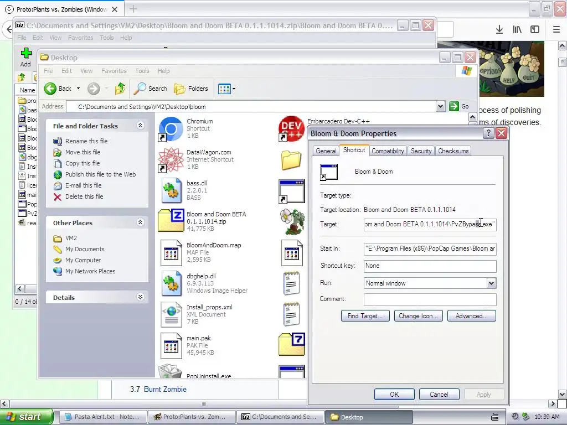The width and height of the screenshot is (567, 425).
Task: Switch to 7-Zip taskbar item C:\Documents
Action: point(280,417)
